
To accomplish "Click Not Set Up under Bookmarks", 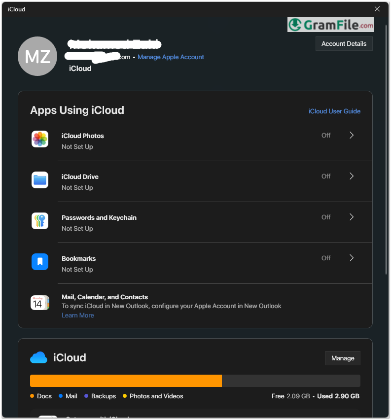I will click(77, 270).
